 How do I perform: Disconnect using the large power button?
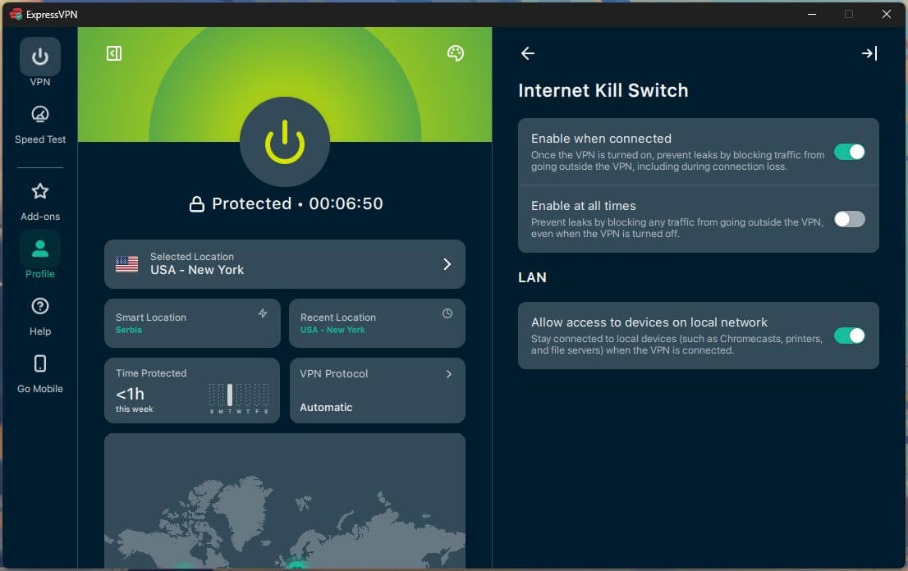click(284, 142)
